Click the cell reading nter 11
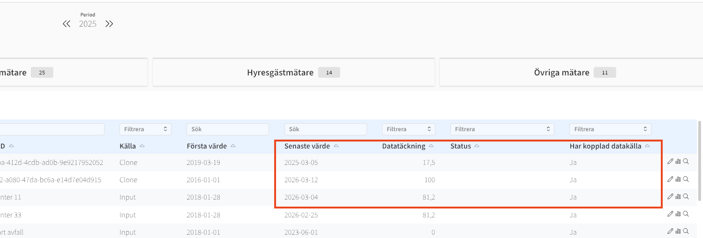 [x=11, y=197]
